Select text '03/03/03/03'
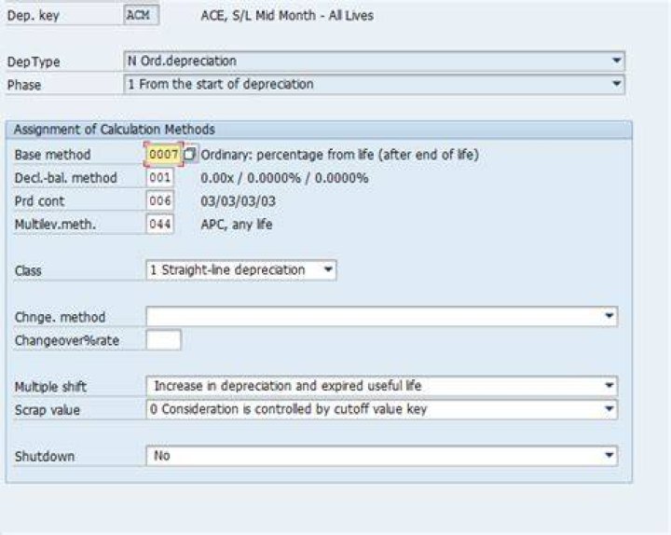 (x=239, y=201)
